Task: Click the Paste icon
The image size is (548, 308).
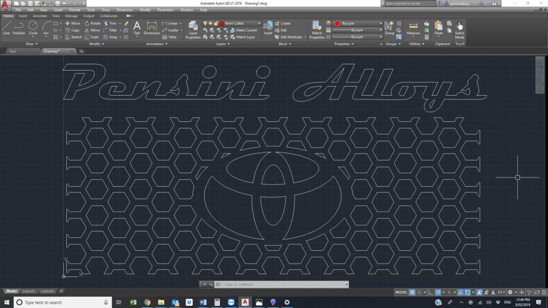Action: click(x=438, y=28)
